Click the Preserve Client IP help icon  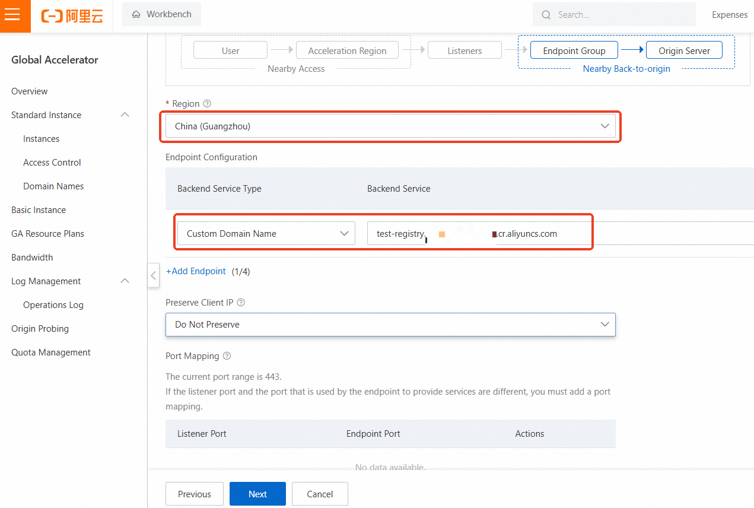[241, 303]
